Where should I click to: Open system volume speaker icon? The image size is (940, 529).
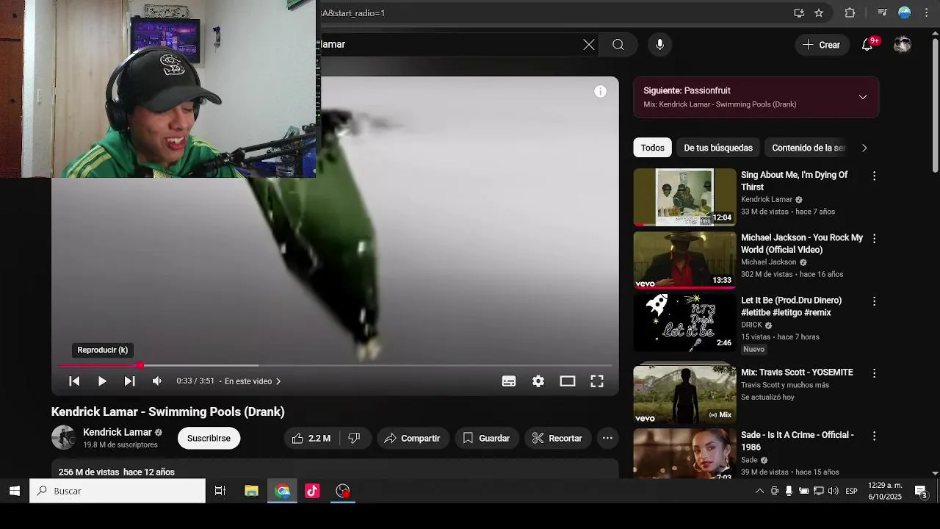coord(833,491)
